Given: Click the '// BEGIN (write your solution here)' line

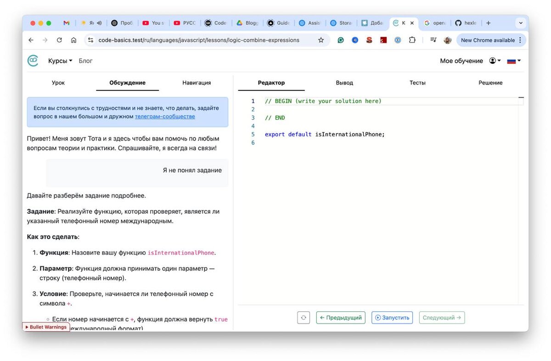Looking at the screenshot, I should tap(323, 101).
